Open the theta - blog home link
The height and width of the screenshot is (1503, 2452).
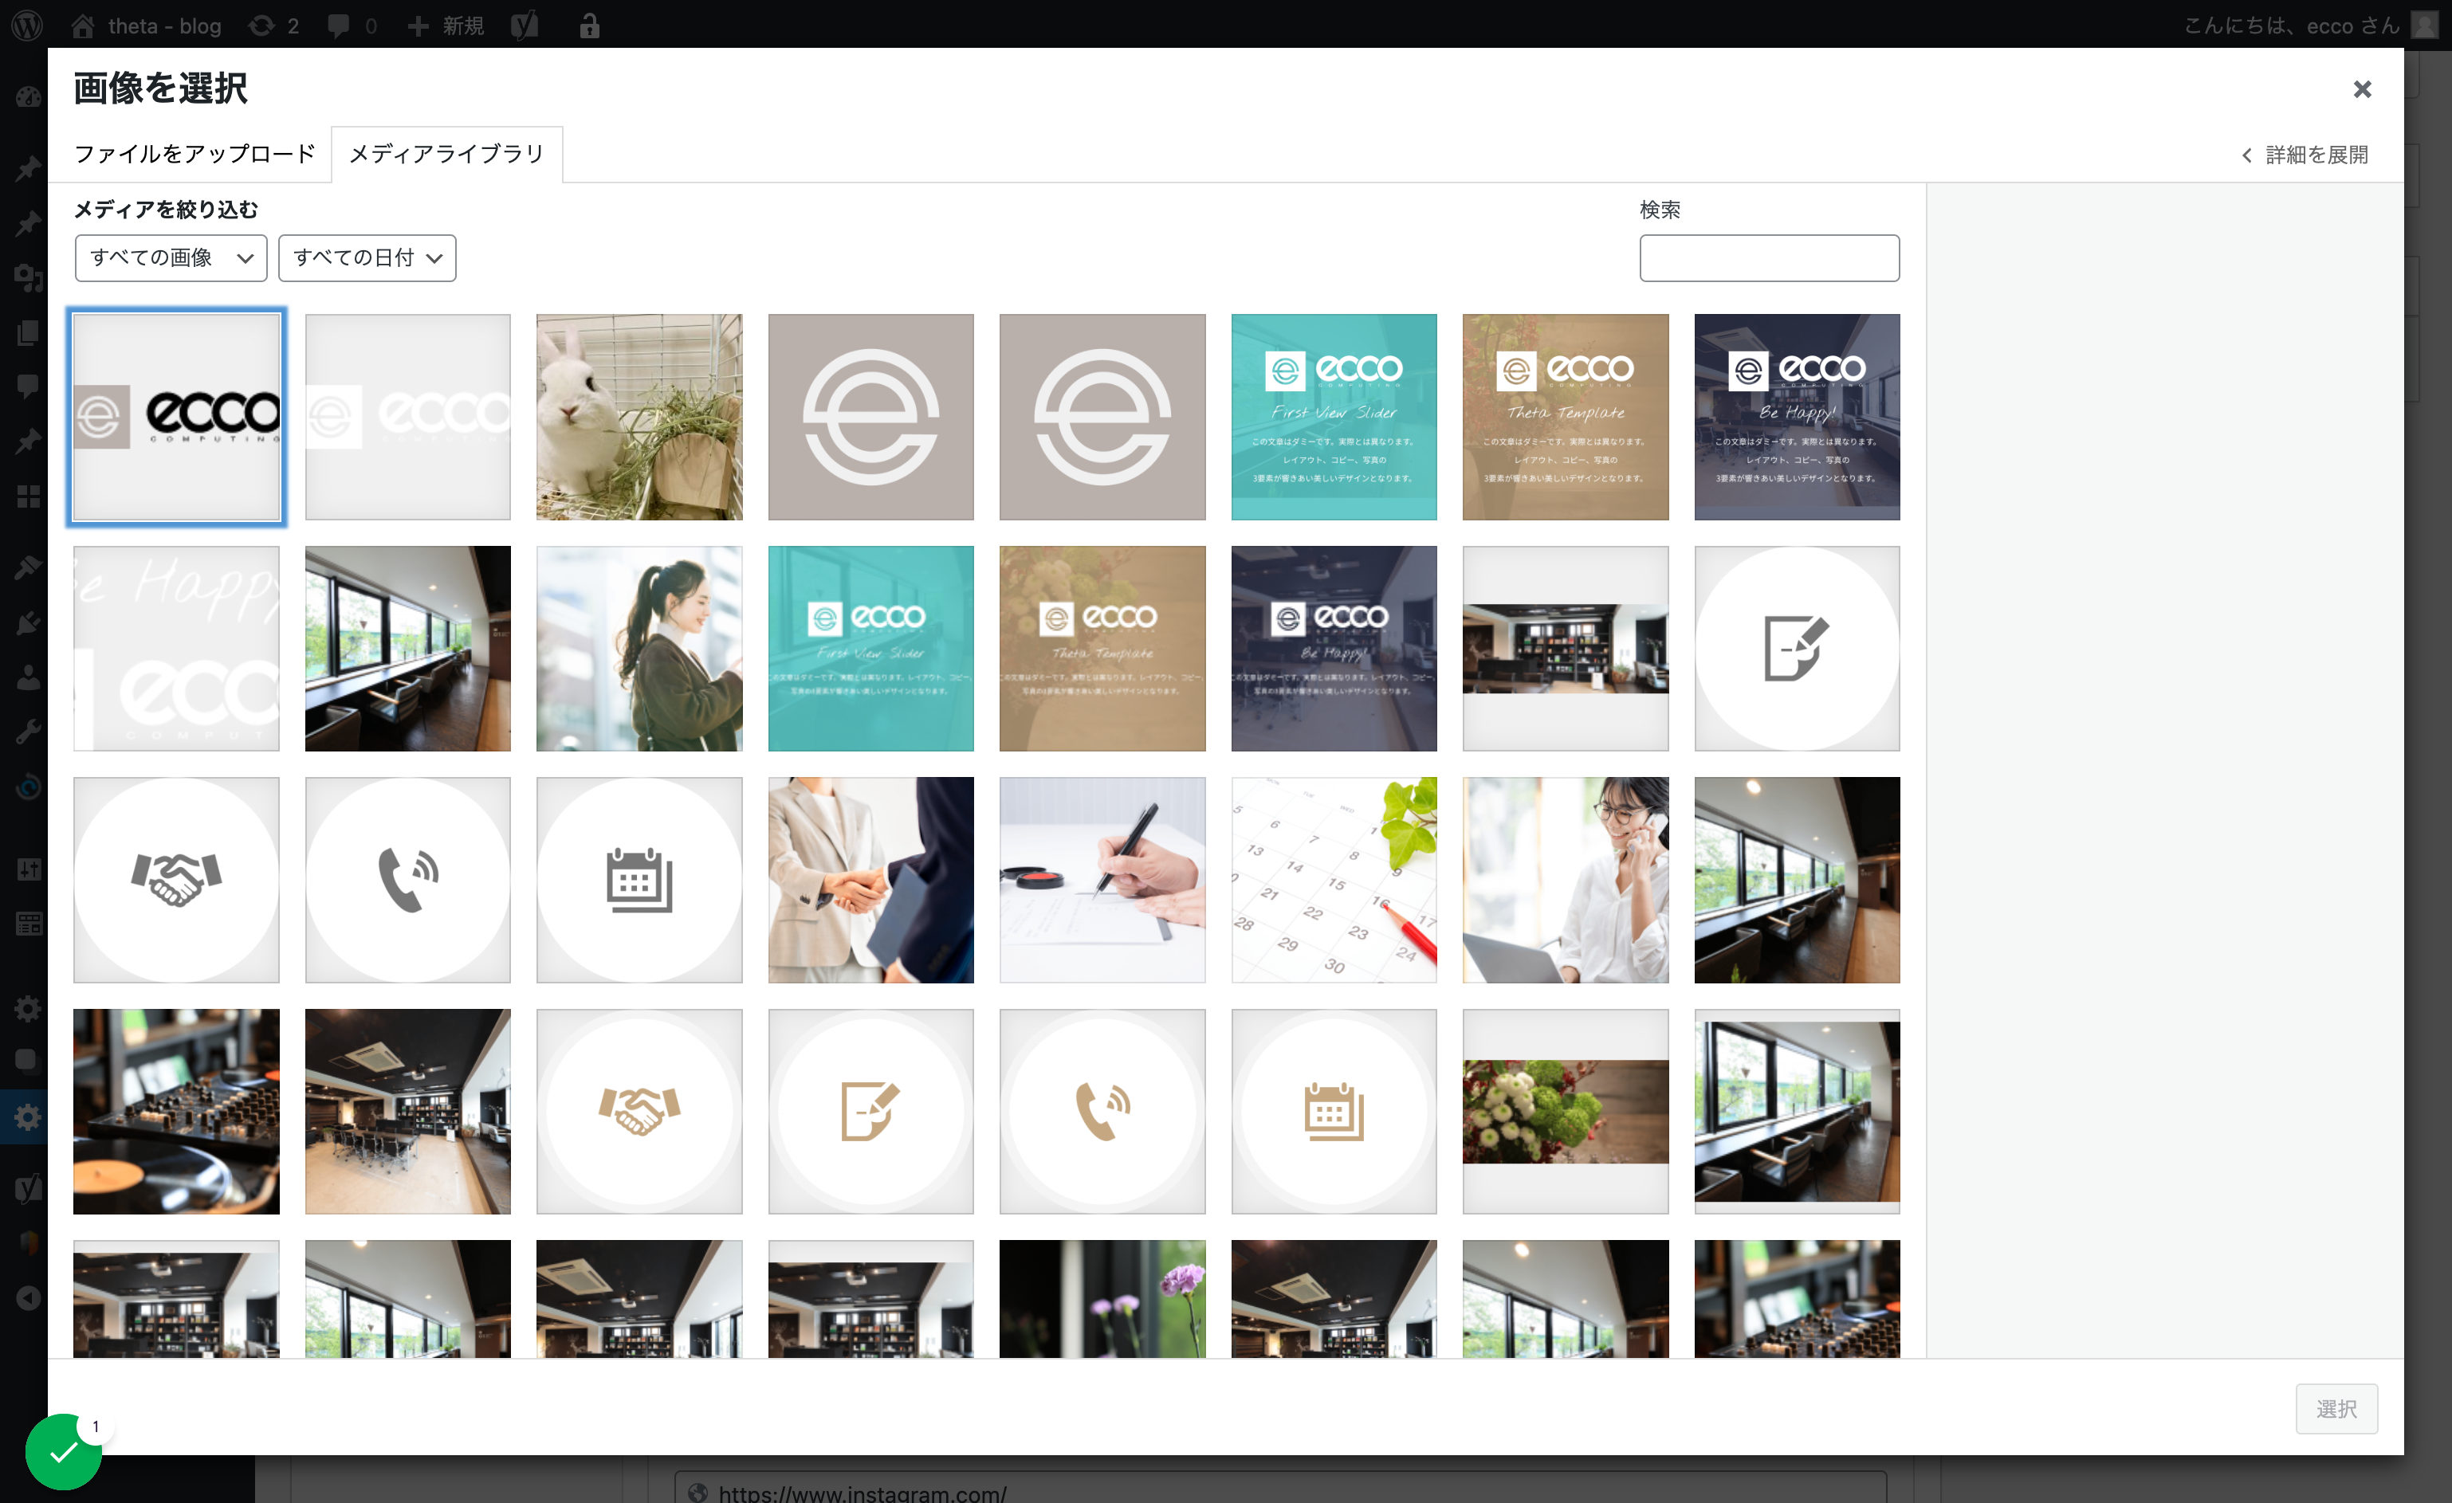point(147,25)
